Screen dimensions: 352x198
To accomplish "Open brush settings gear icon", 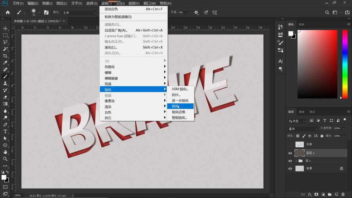I will coord(196,13).
